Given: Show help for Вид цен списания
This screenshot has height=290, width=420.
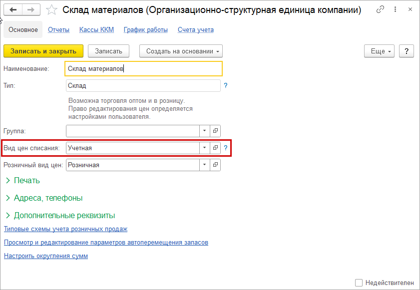Looking at the screenshot, I should coord(226,148).
